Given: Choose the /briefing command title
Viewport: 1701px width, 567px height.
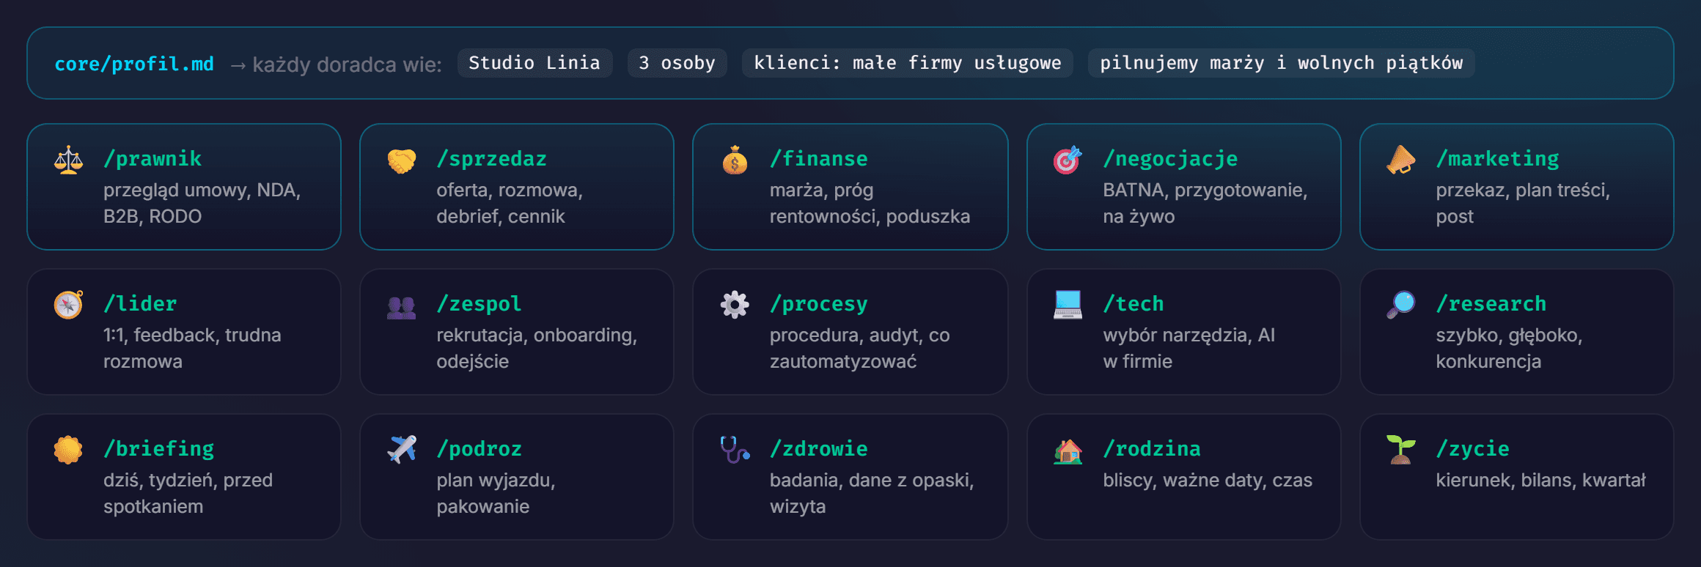Looking at the screenshot, I should click(x=159, y=448).
